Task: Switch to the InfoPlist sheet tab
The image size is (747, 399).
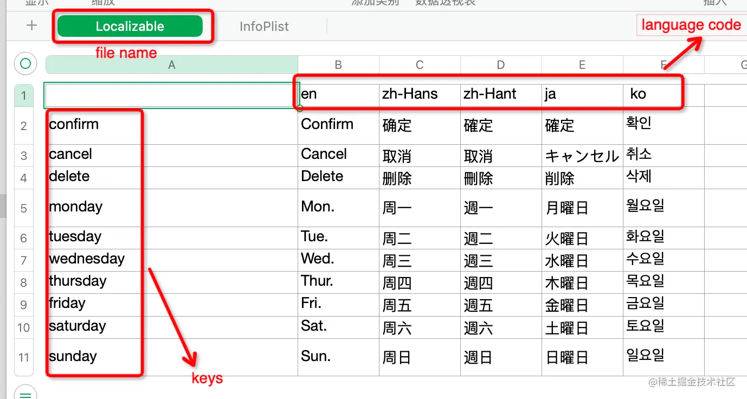Action: coord(264,26)
